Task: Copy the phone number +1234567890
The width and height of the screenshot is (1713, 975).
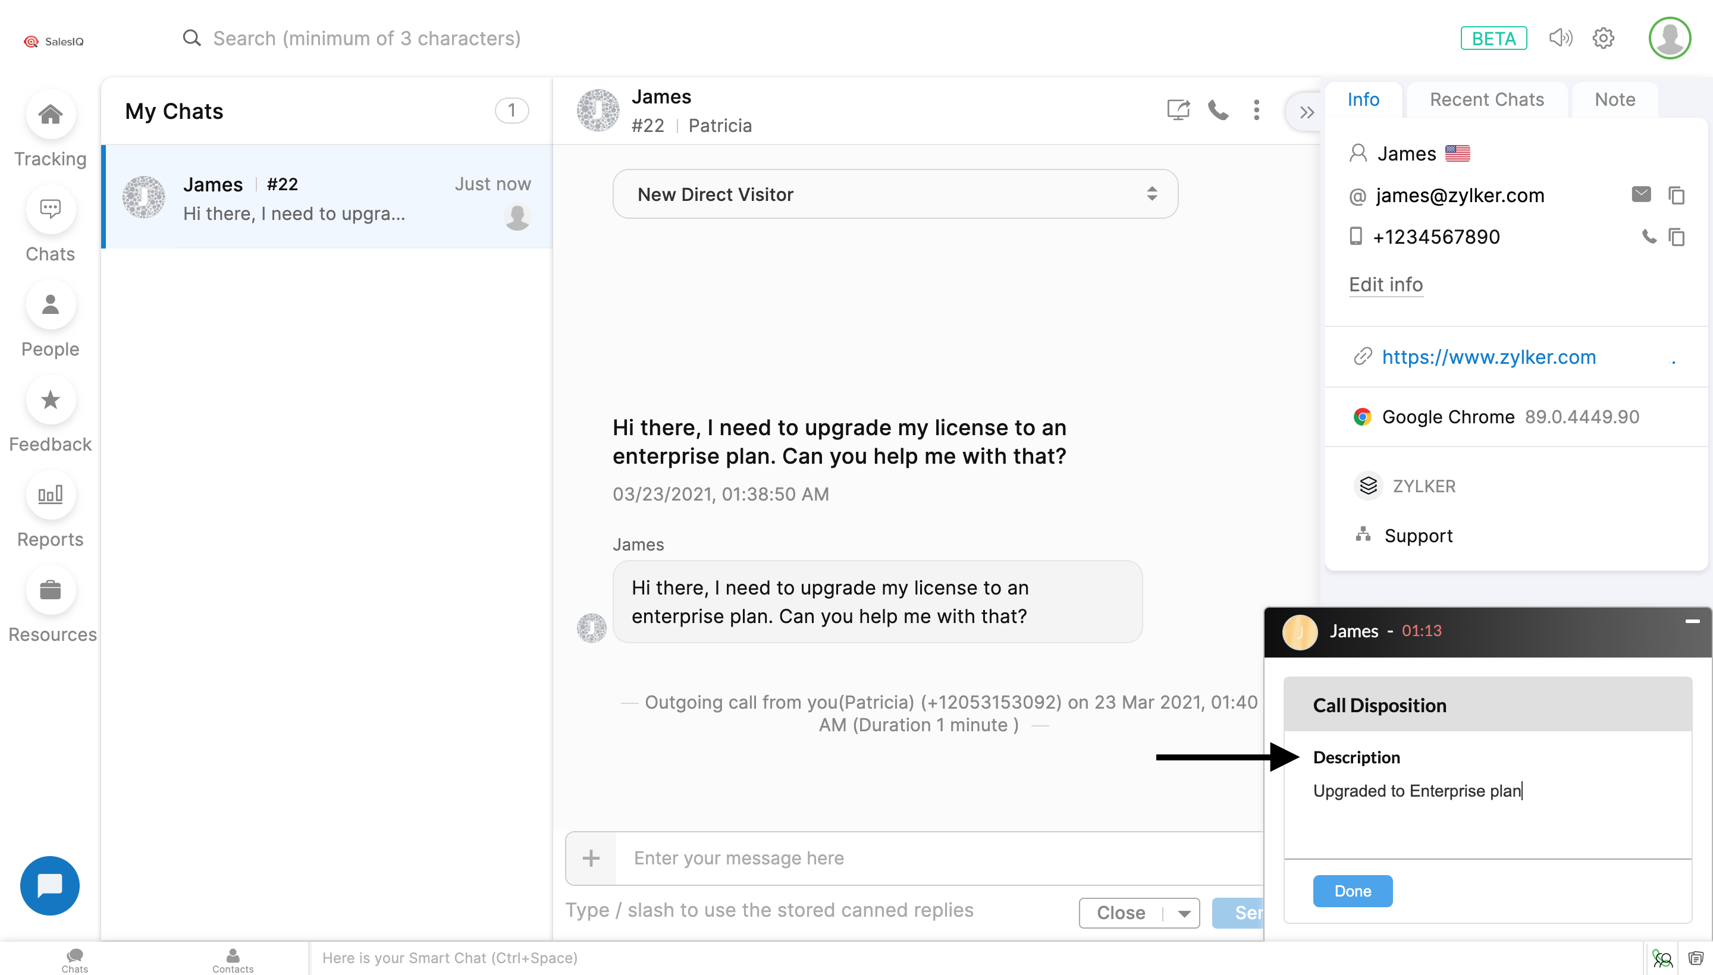Action: pyautogui.click(x=1676, y=237)
